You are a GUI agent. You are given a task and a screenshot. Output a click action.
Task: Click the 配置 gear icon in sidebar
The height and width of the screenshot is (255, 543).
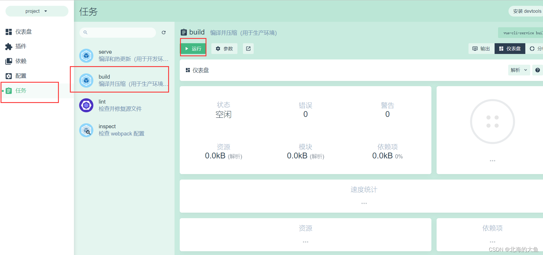coord(9,76)
